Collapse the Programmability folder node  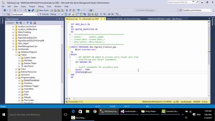(x=16, y=78)
